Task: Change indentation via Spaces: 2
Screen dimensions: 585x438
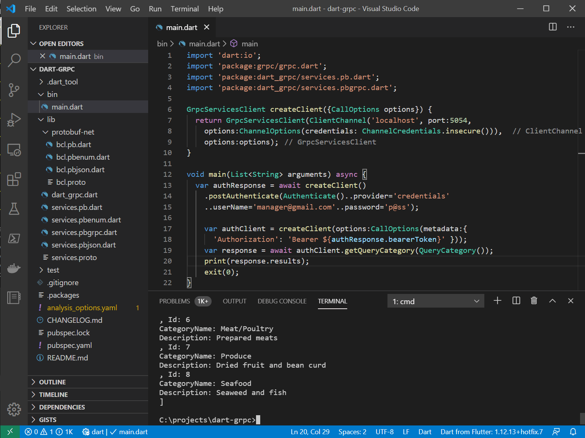Action: coord(352,432)
